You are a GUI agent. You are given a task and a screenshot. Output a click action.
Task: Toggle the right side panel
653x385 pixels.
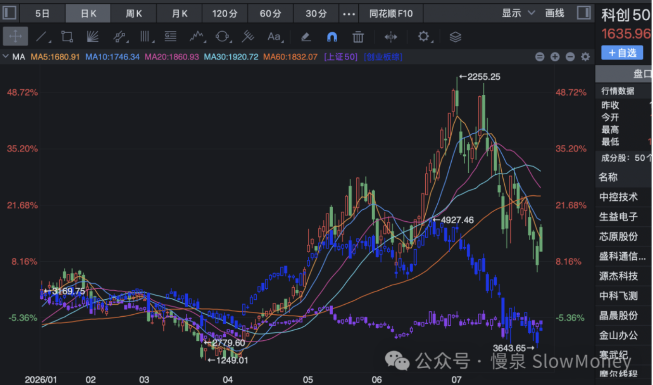[584, 13]
